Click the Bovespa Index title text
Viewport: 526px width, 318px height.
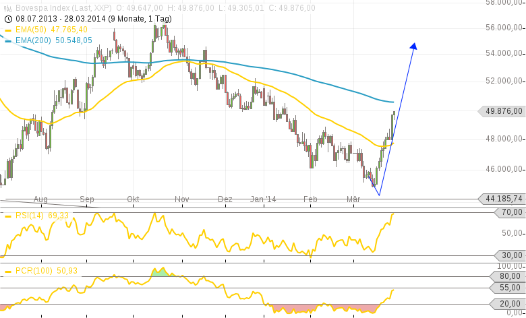64,7
